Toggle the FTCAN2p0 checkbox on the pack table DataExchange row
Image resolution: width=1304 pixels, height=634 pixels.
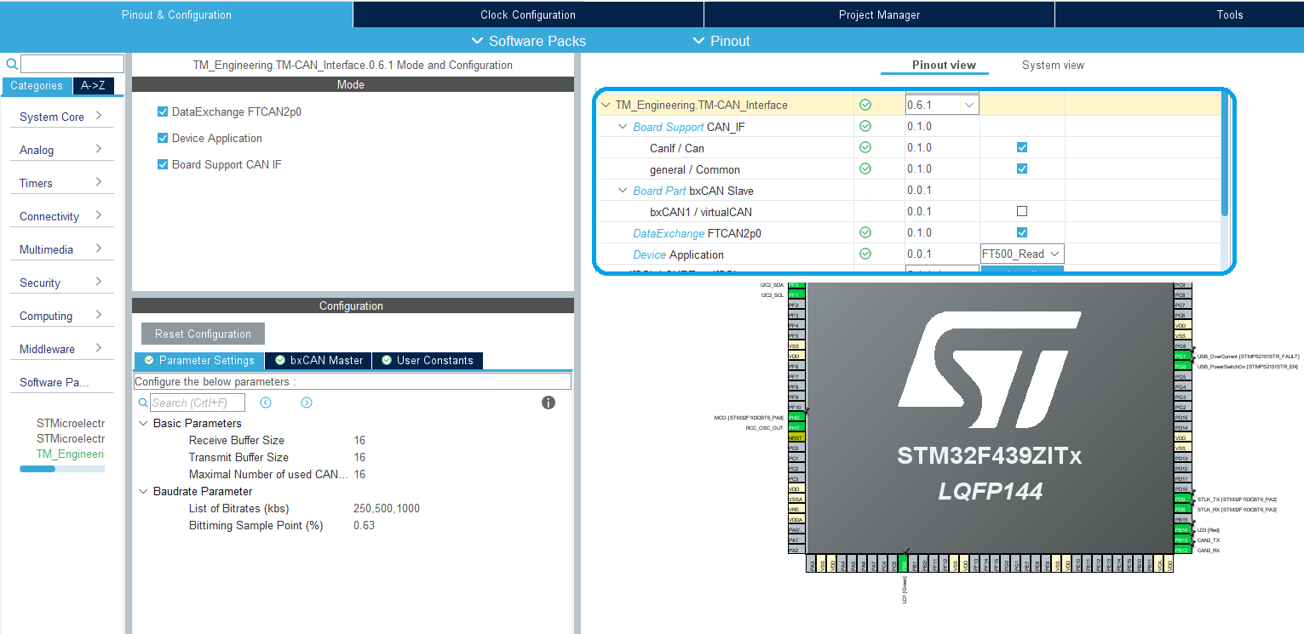tap(1022, 232)
